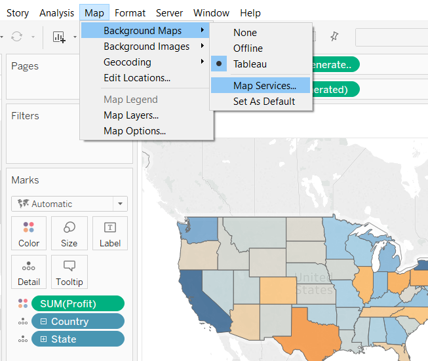Click the Size button in Marks card
428x361 pixels.
[x=69, y=234]
